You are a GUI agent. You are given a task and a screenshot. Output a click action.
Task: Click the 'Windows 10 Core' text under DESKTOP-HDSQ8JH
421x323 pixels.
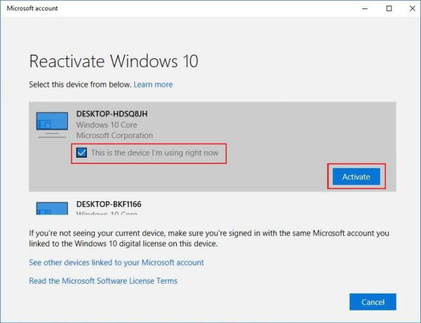[x=107, y=125]
